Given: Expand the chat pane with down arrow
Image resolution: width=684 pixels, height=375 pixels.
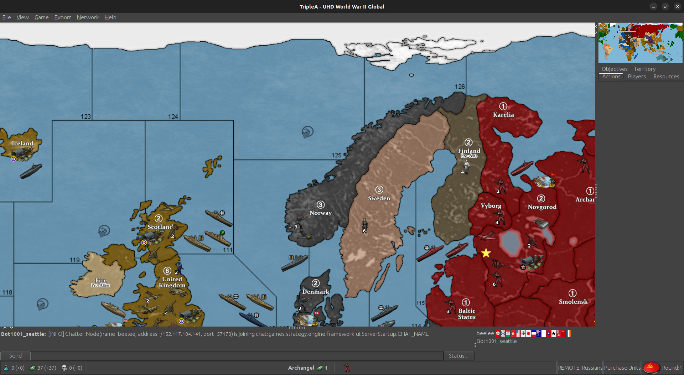Looking at the screenshot, I should pyautogui.click(x=11, y=328).
